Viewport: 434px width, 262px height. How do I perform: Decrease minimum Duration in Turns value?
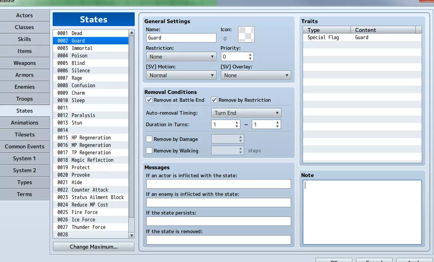(237, 126)
